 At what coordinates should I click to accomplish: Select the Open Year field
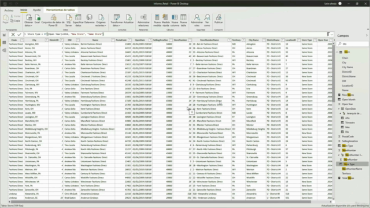tap(347, 104)
